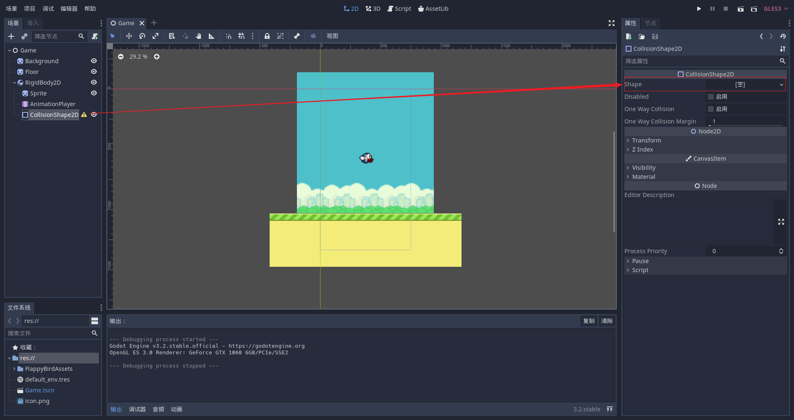794x420 pixels.
Task: Open the 视图 viewport menu
Action: (x=332, y=36)
